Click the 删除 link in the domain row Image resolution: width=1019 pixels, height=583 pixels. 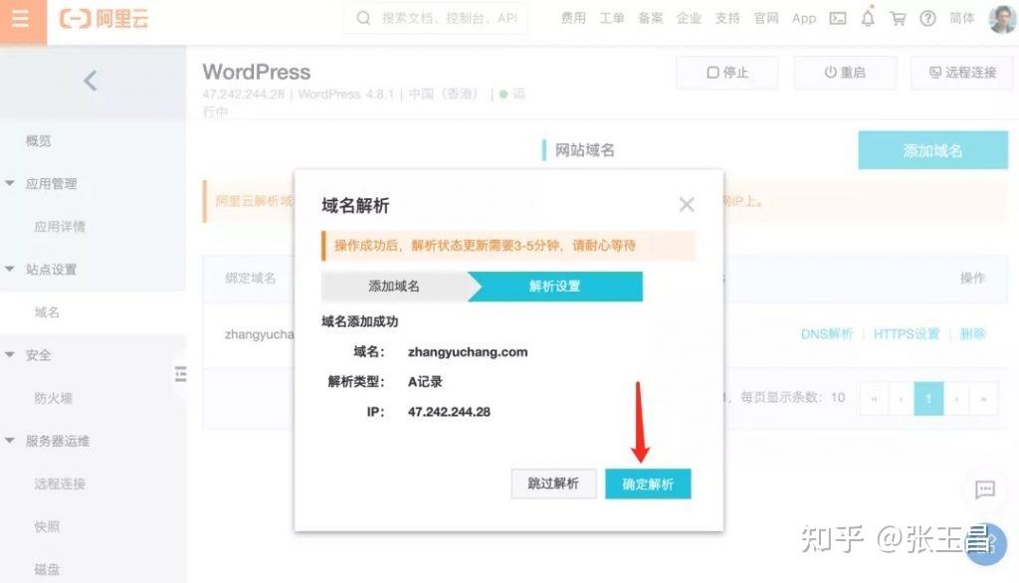[x=972, y=334]
